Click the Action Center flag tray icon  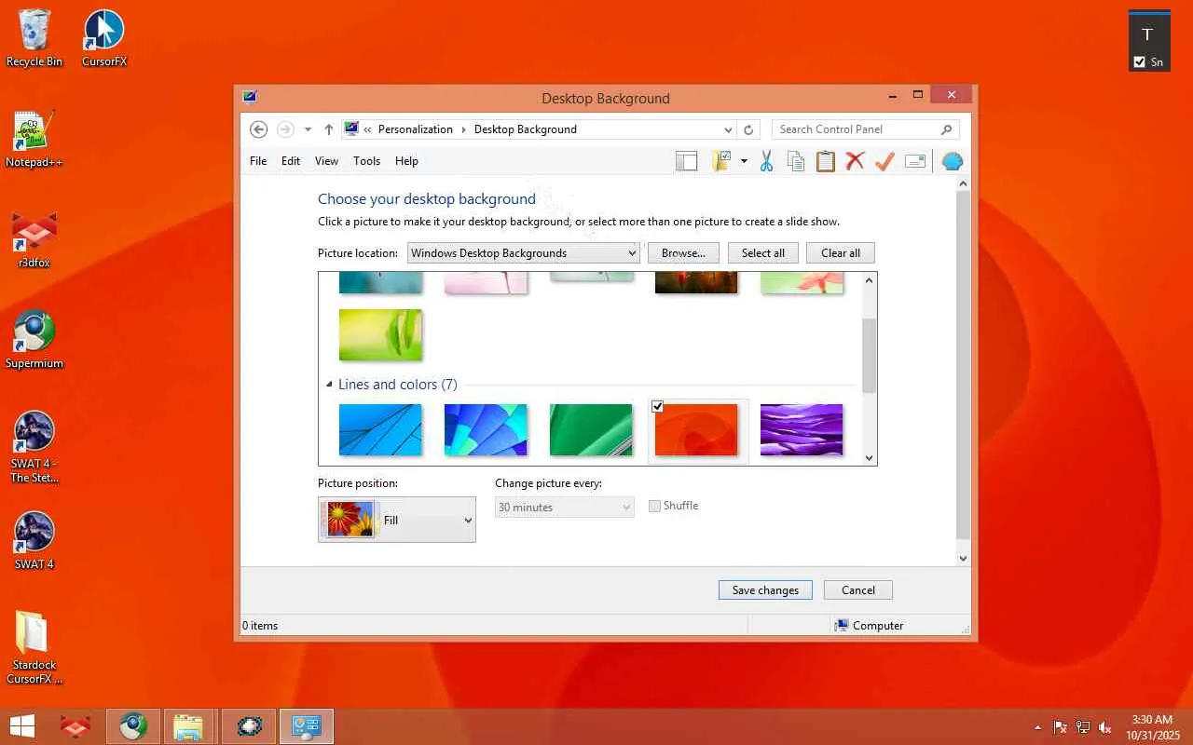click(1061, 727)
